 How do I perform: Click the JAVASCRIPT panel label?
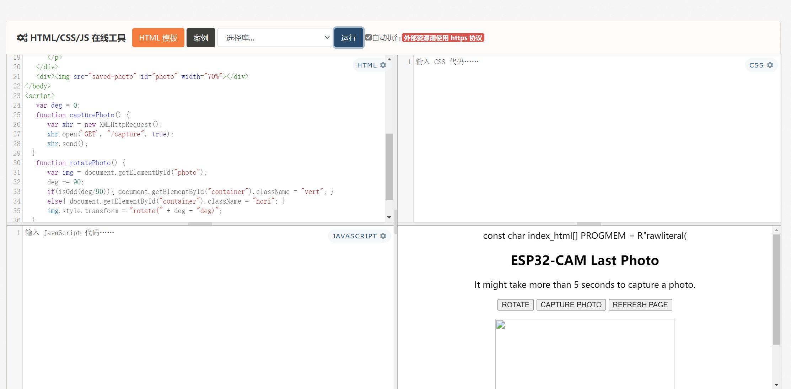(354, 236)
